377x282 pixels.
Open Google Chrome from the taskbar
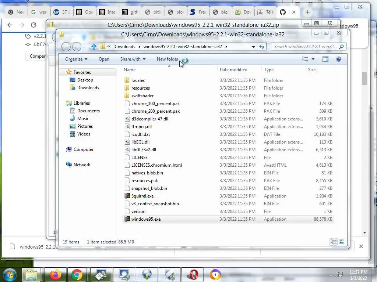coord(77,275)
